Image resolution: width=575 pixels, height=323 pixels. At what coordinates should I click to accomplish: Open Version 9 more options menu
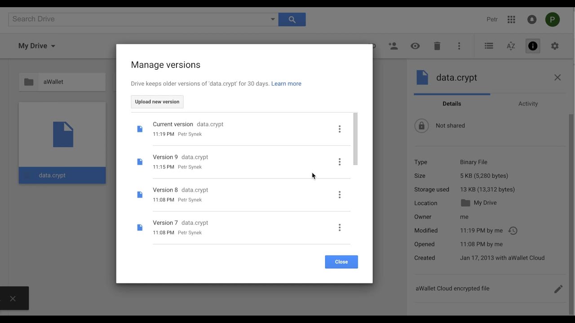(340, 162)
